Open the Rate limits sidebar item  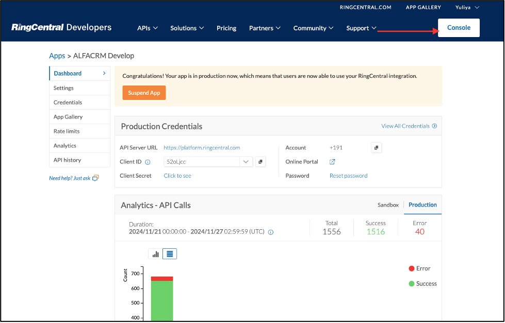[79, 131]
